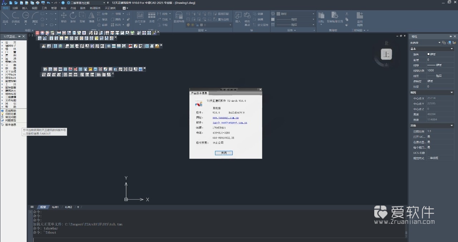Click the Print icon in quick access toolbar
The width and height of the screenshot is (458, 242).
(38, 2)
